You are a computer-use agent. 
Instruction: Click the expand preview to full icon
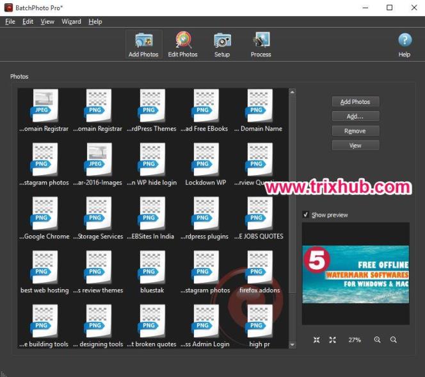(x=333, y=340)
